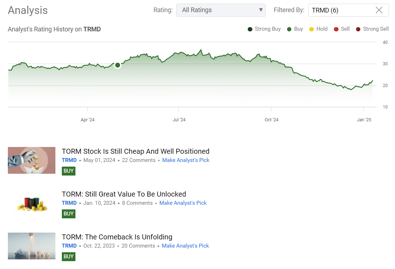395x269 pixels.
Task: Click the Buy rating marker on chart
Action: 118,65
